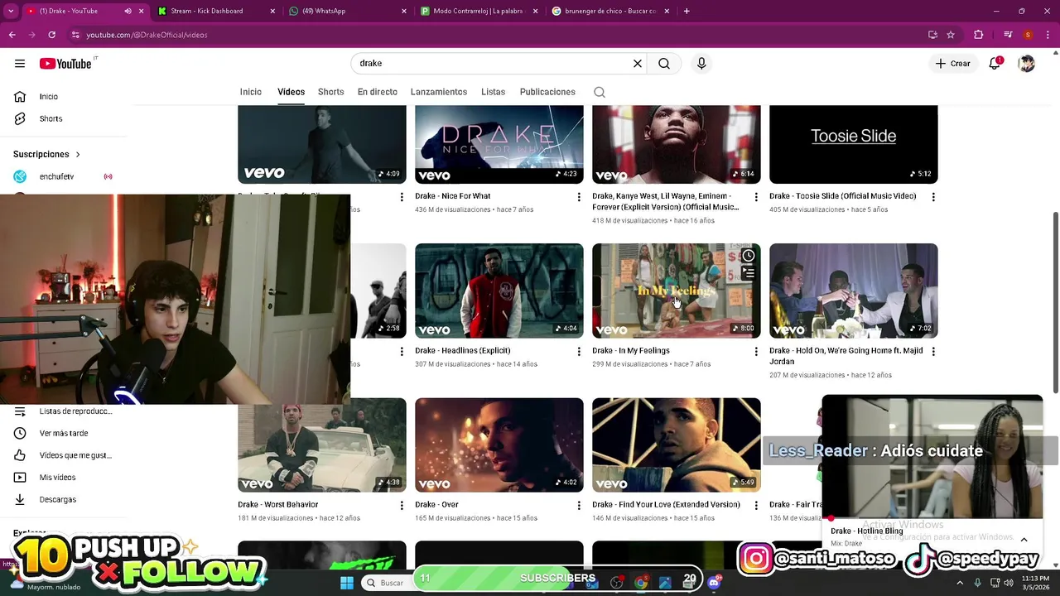Viewport: 1060px width, 596px height.
Task: Open Ver más tarde in sidebar
Action: tap(63, 433)
